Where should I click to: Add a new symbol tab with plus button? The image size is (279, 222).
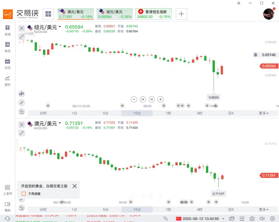181,14
